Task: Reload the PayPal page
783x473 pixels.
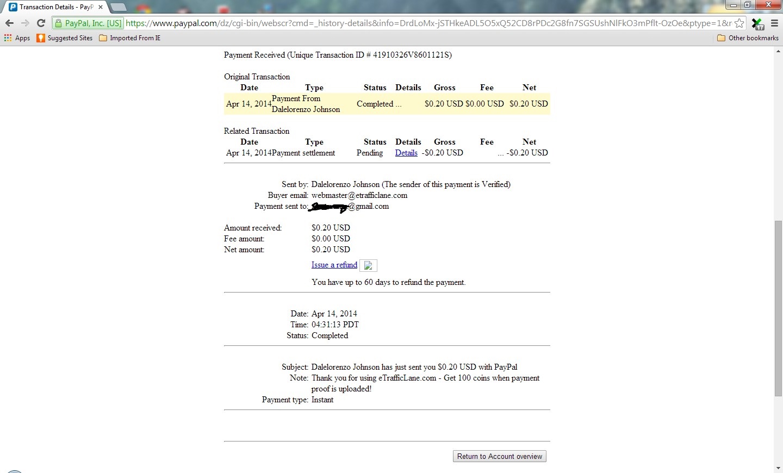Action: 41,23
